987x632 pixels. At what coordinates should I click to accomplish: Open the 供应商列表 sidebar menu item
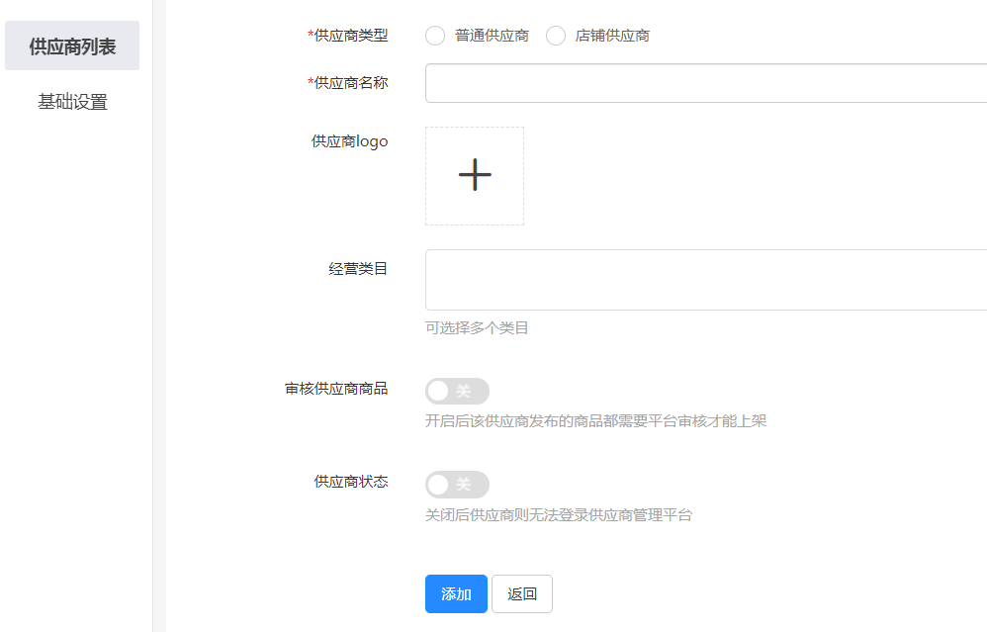pos(72,46)
